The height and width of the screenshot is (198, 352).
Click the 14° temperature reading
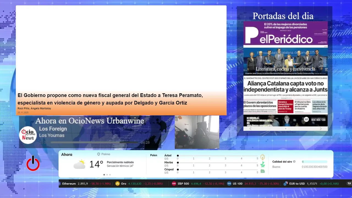(96, 164)
